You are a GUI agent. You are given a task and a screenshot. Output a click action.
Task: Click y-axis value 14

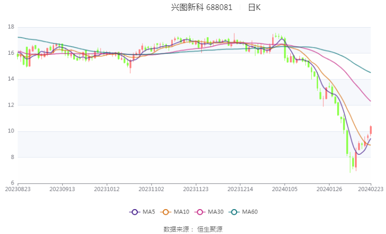[11, 79]
